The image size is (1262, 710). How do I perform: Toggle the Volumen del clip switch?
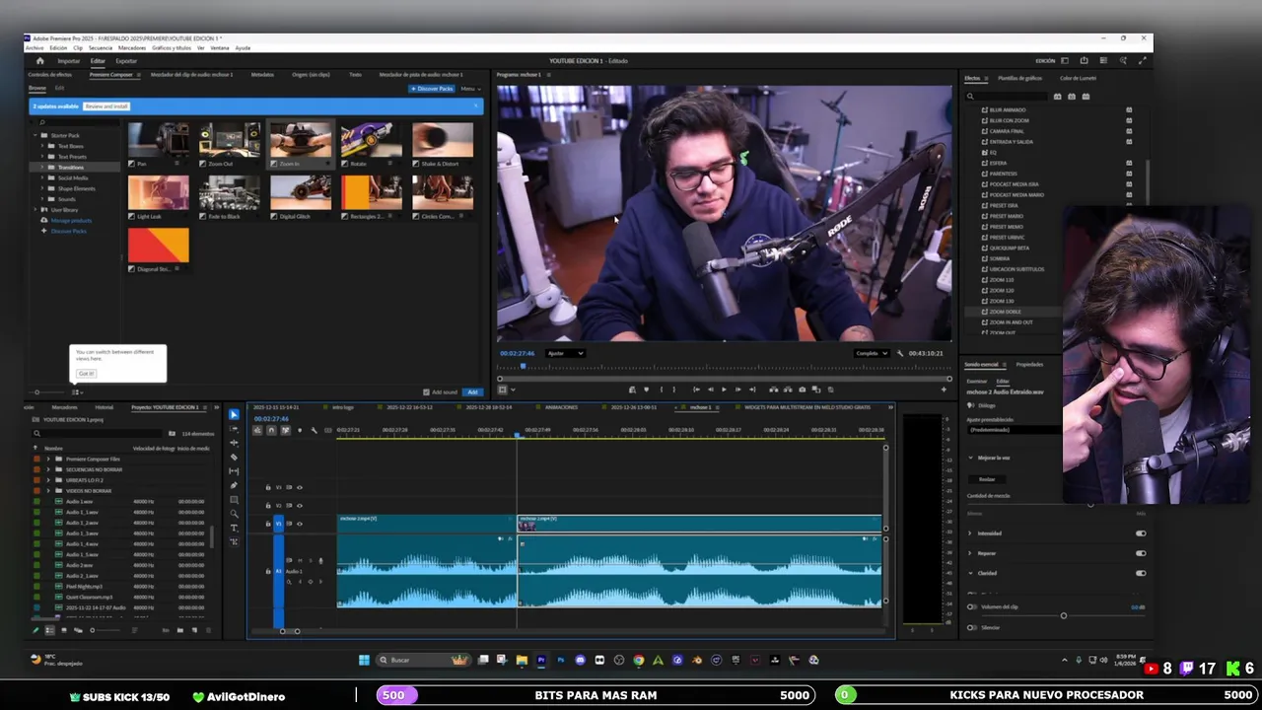971,607
